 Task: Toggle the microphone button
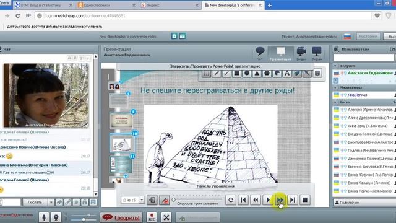pos(44,217)
